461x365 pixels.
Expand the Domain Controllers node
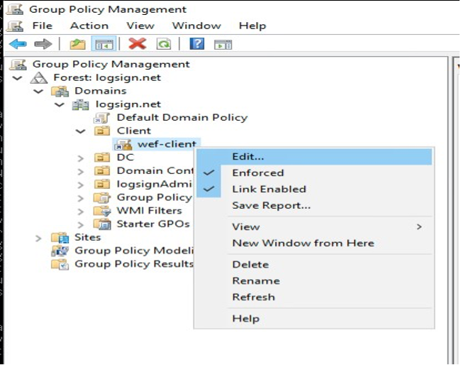point(81,172)
